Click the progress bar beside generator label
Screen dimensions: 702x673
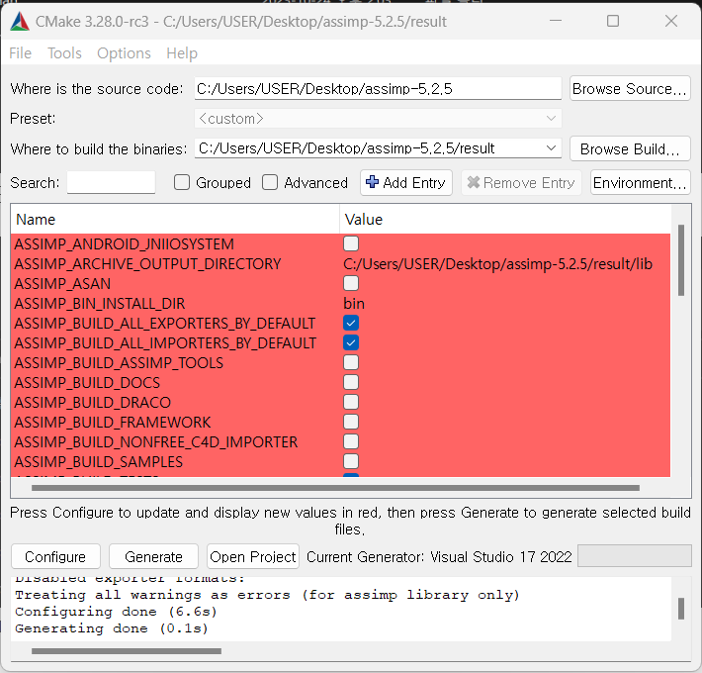coord(635,556)
